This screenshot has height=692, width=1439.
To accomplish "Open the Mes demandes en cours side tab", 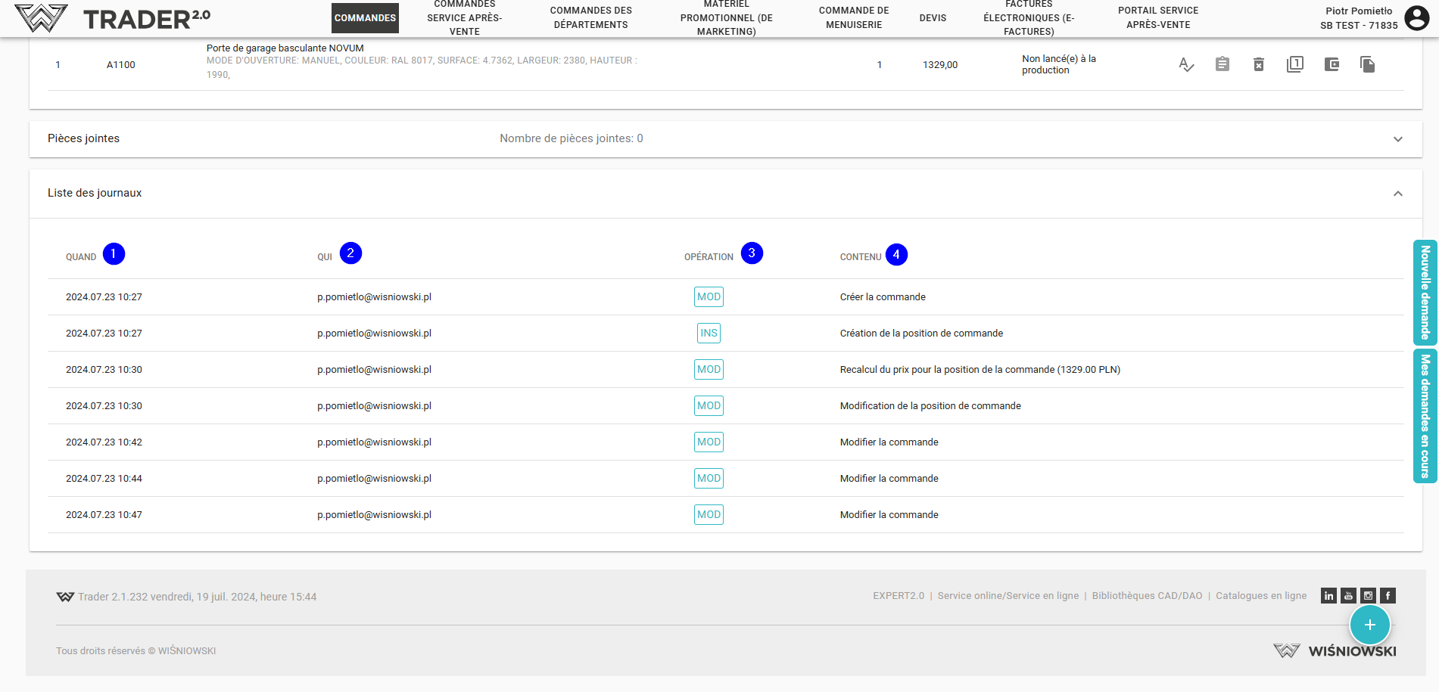I will 1425,416.
